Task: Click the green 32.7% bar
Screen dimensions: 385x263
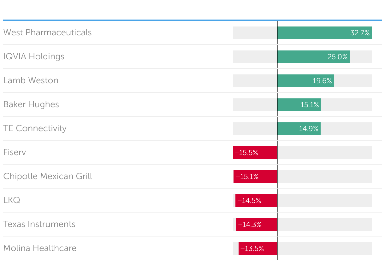Action: (x=324, y=33)
